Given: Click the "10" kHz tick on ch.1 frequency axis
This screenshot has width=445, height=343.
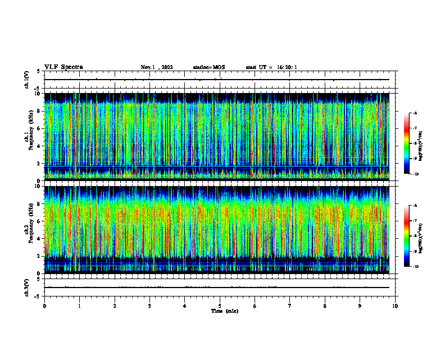Looking at the screenshot, I should [38, 94].
